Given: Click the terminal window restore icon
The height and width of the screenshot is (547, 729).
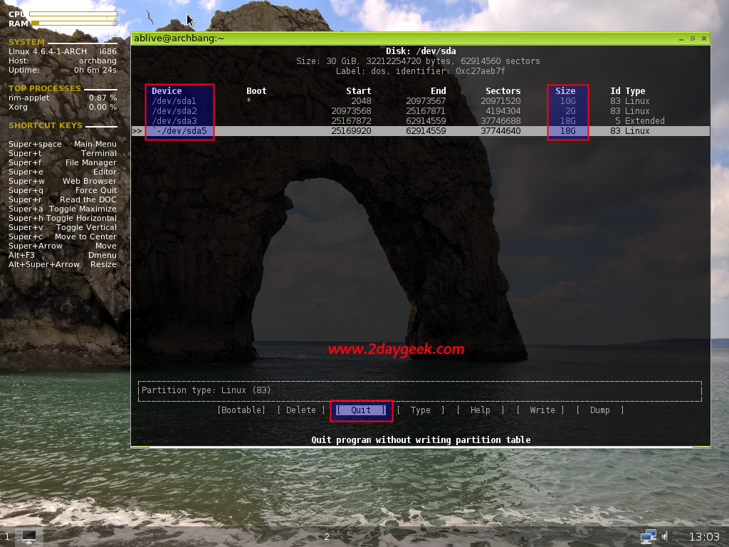Looking at the screenshot, I should [x=693, y=38].
